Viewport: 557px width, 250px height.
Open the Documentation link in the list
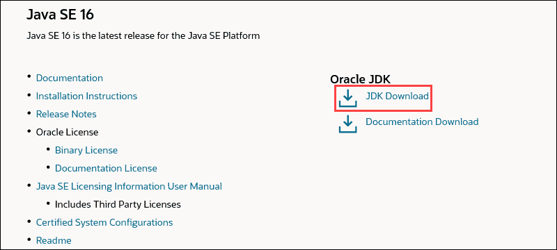point(70,78)
